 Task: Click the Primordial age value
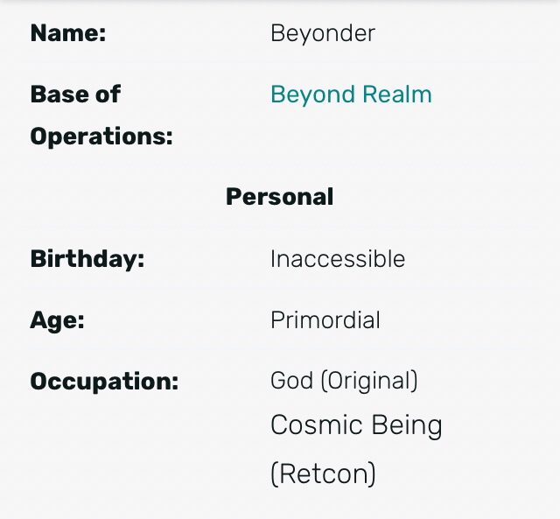point(325,320)
